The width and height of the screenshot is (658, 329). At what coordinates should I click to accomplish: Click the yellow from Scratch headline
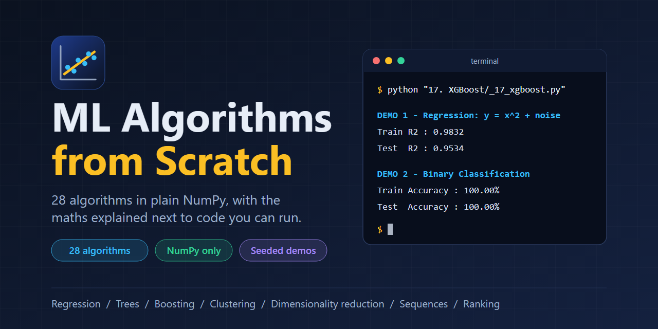(172, 161)
